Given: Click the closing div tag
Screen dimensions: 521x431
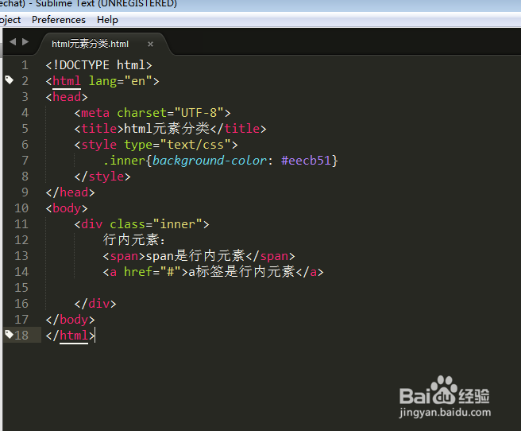Looking at the screenshot, I should tap(95, 304).
